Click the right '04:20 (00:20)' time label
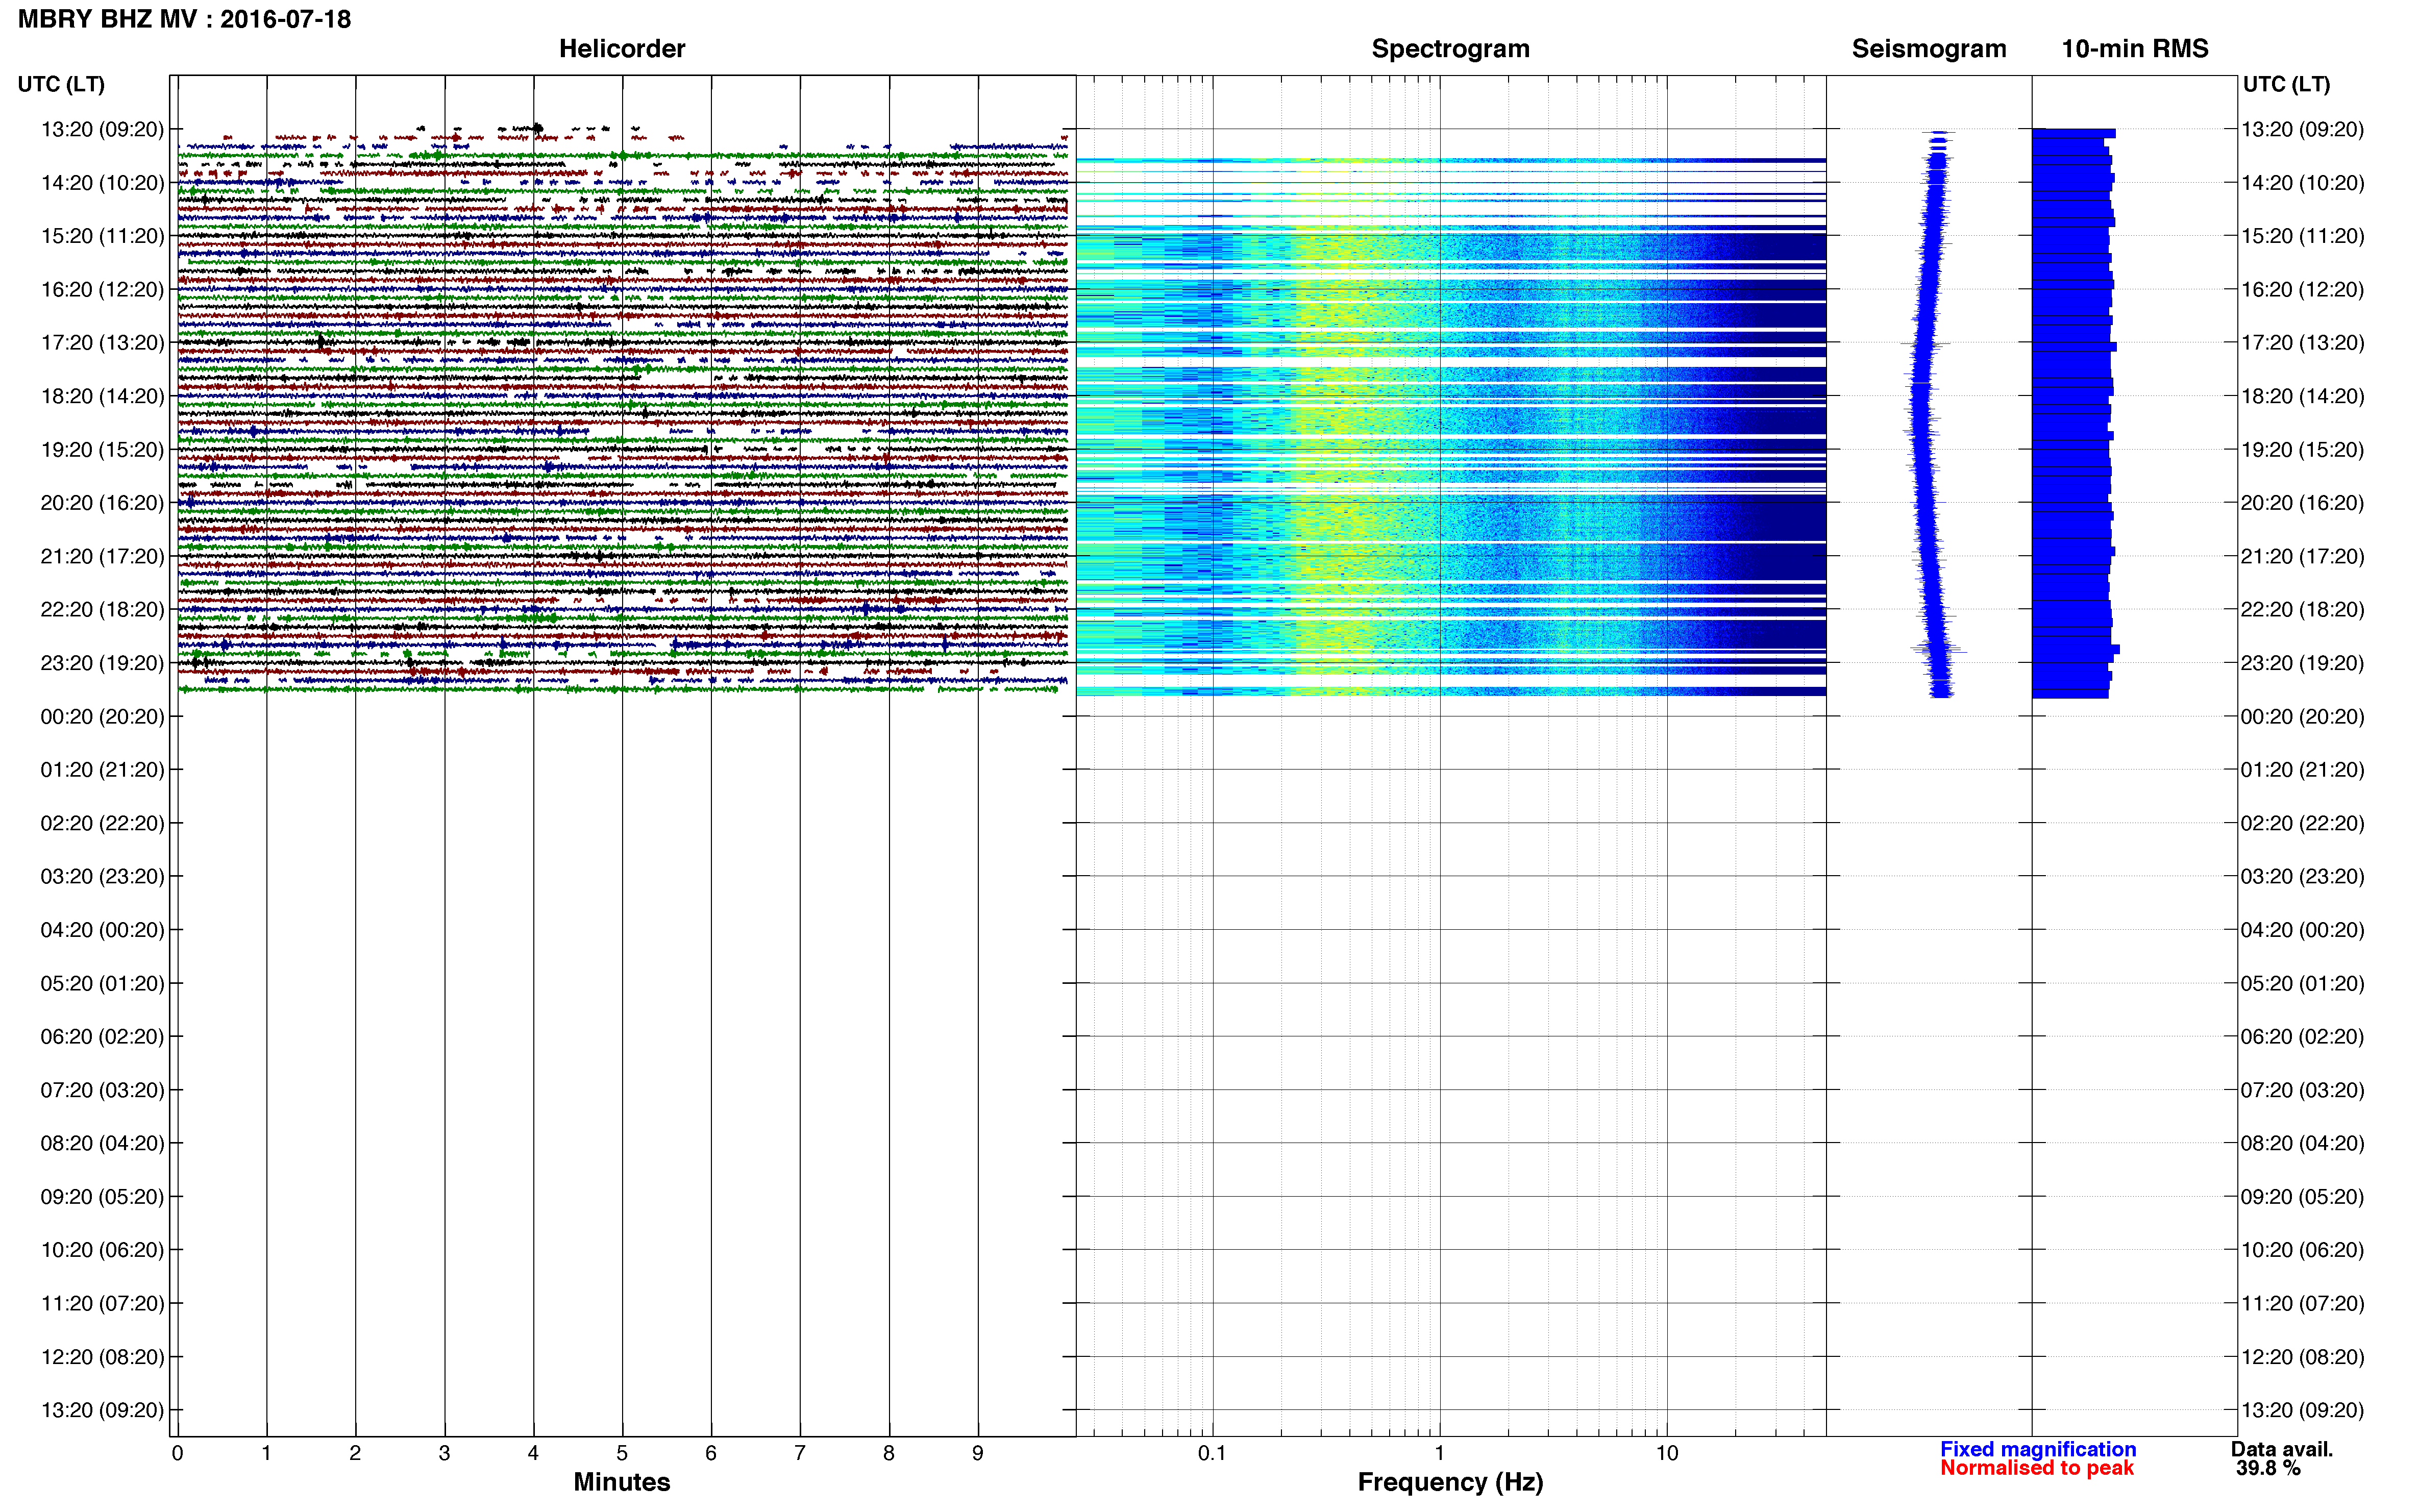The image size is (2419, 1512). coord(2303,930)
